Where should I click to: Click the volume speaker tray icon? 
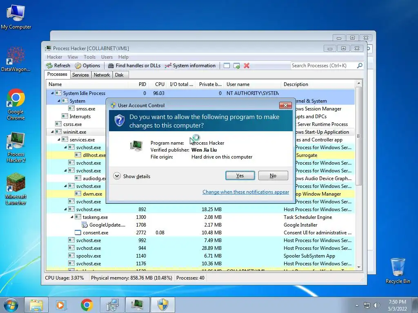pos(377,305)
